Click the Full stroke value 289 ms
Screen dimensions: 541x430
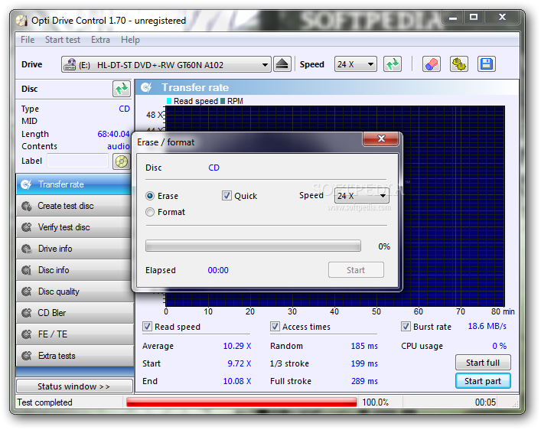[x=364, y=381]
